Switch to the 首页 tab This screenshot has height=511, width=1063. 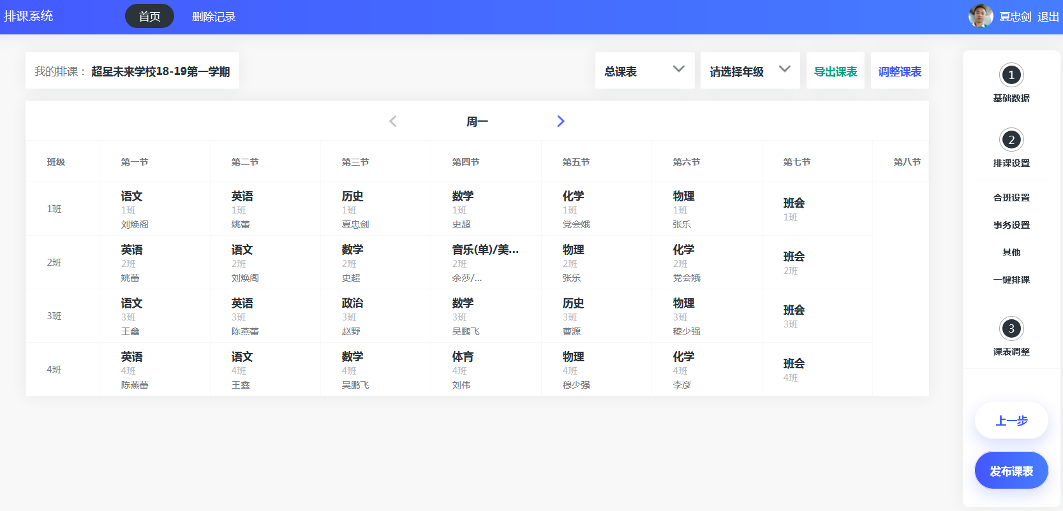[149, 17]
